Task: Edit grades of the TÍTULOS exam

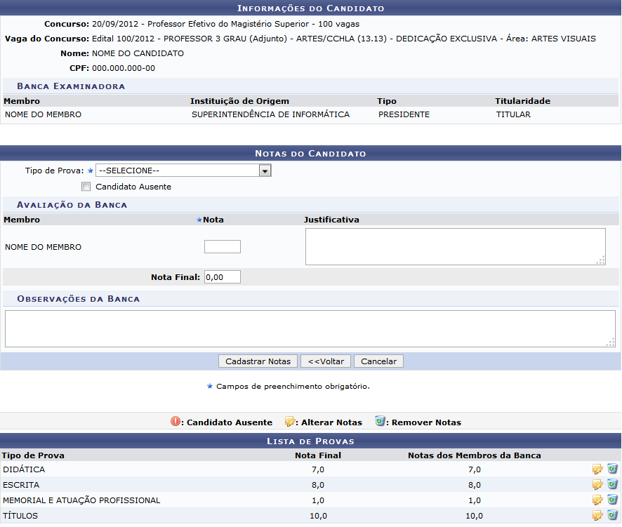Action: pyautogui.click(x=597, y=516)
